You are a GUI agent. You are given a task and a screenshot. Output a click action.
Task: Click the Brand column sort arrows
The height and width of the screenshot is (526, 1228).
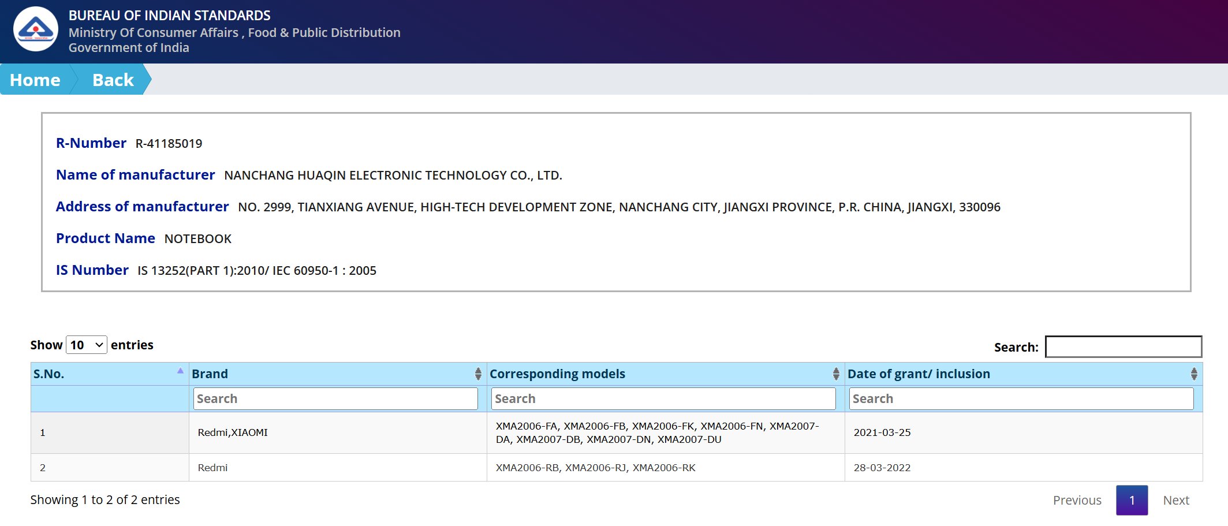(x=478, y=374)
